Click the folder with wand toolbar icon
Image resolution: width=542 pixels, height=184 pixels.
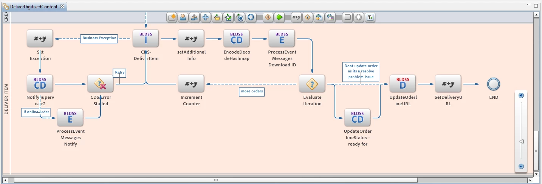[x=217, y=17]
